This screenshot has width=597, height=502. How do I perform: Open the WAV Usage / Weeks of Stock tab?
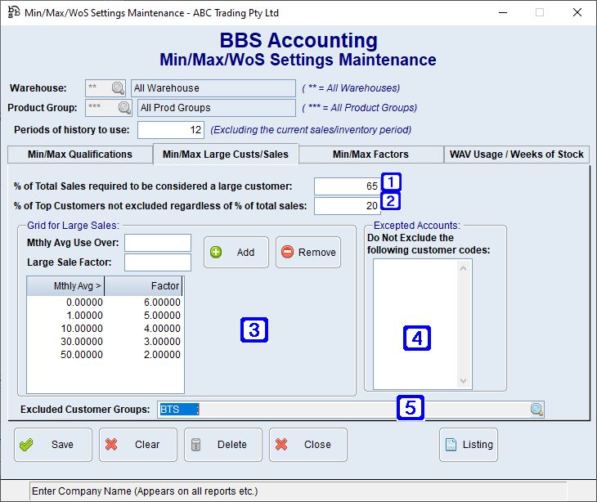516,155
